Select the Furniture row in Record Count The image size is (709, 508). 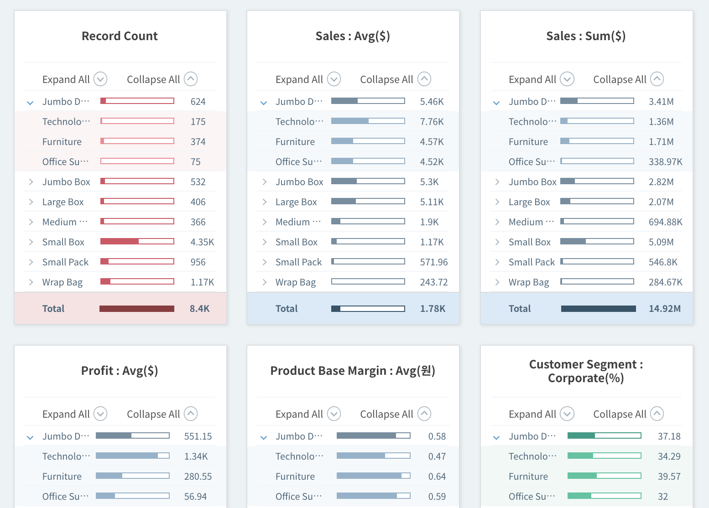[120, 141]
